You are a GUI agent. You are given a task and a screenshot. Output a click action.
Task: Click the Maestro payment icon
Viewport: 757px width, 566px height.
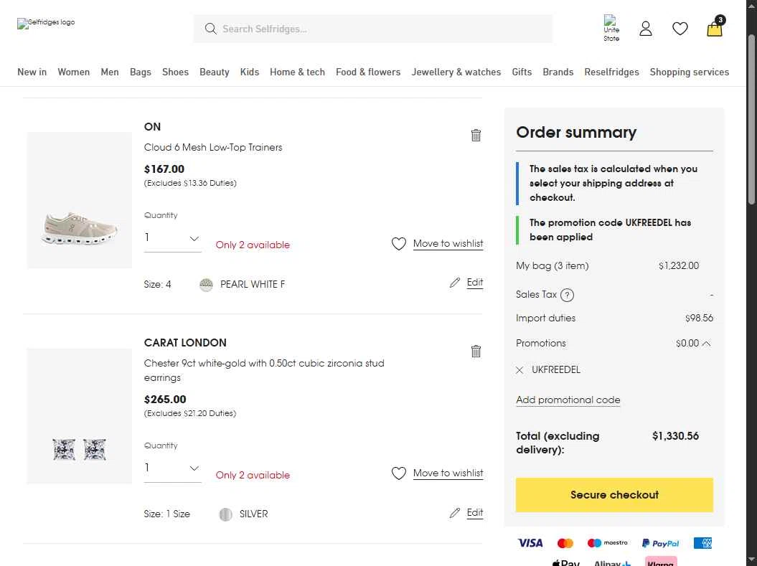pyautogui.click(x=607, y=543)
